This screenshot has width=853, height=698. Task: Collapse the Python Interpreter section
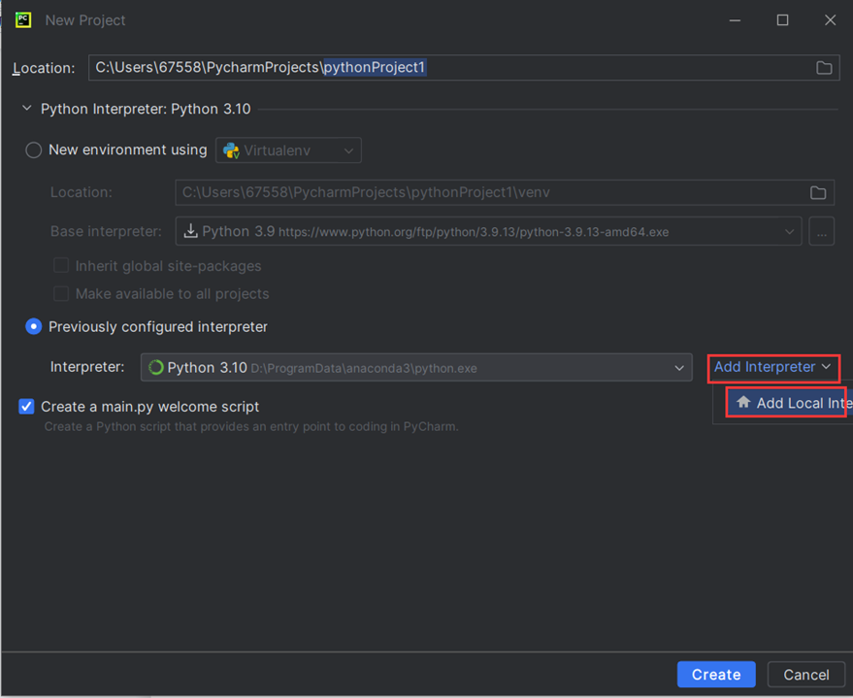pos(26,109)
